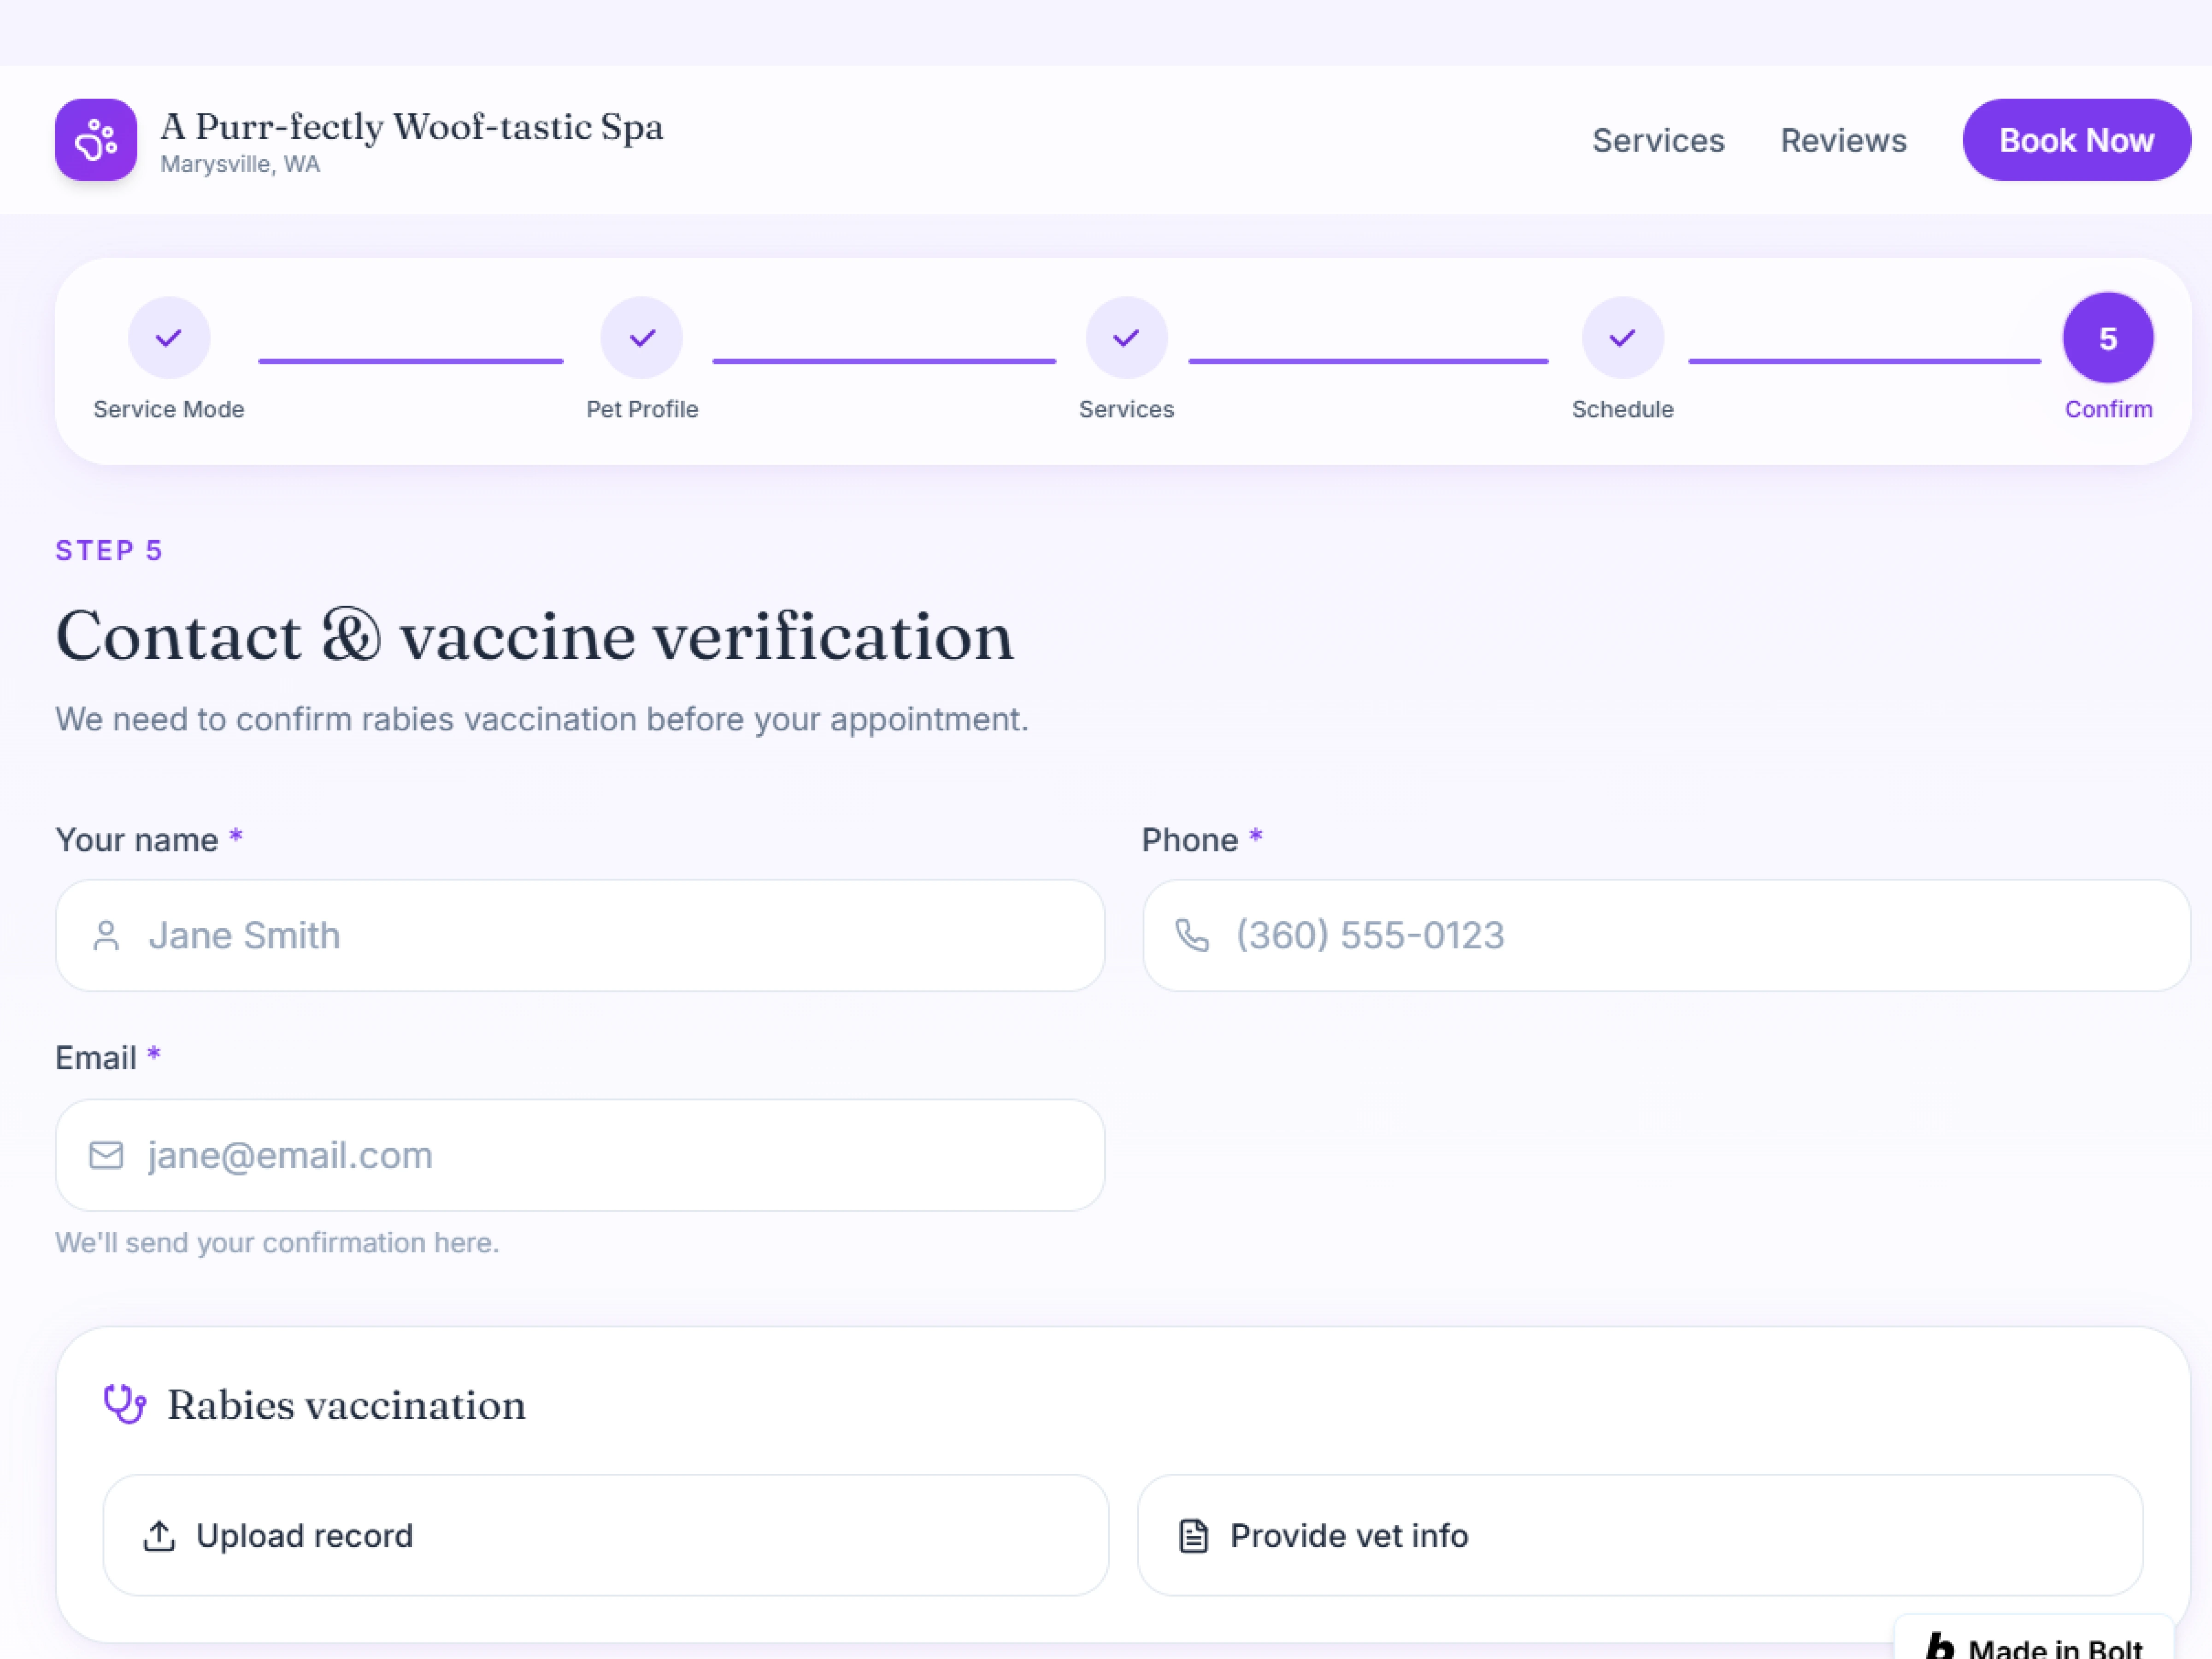Click the person icon in name field
Viewport: 2212px width, 1659px height.
[x=106, y=936]
